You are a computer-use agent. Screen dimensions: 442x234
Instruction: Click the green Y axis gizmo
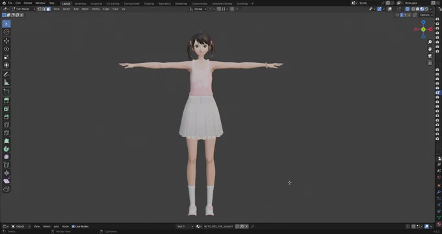tap(423, 29)
